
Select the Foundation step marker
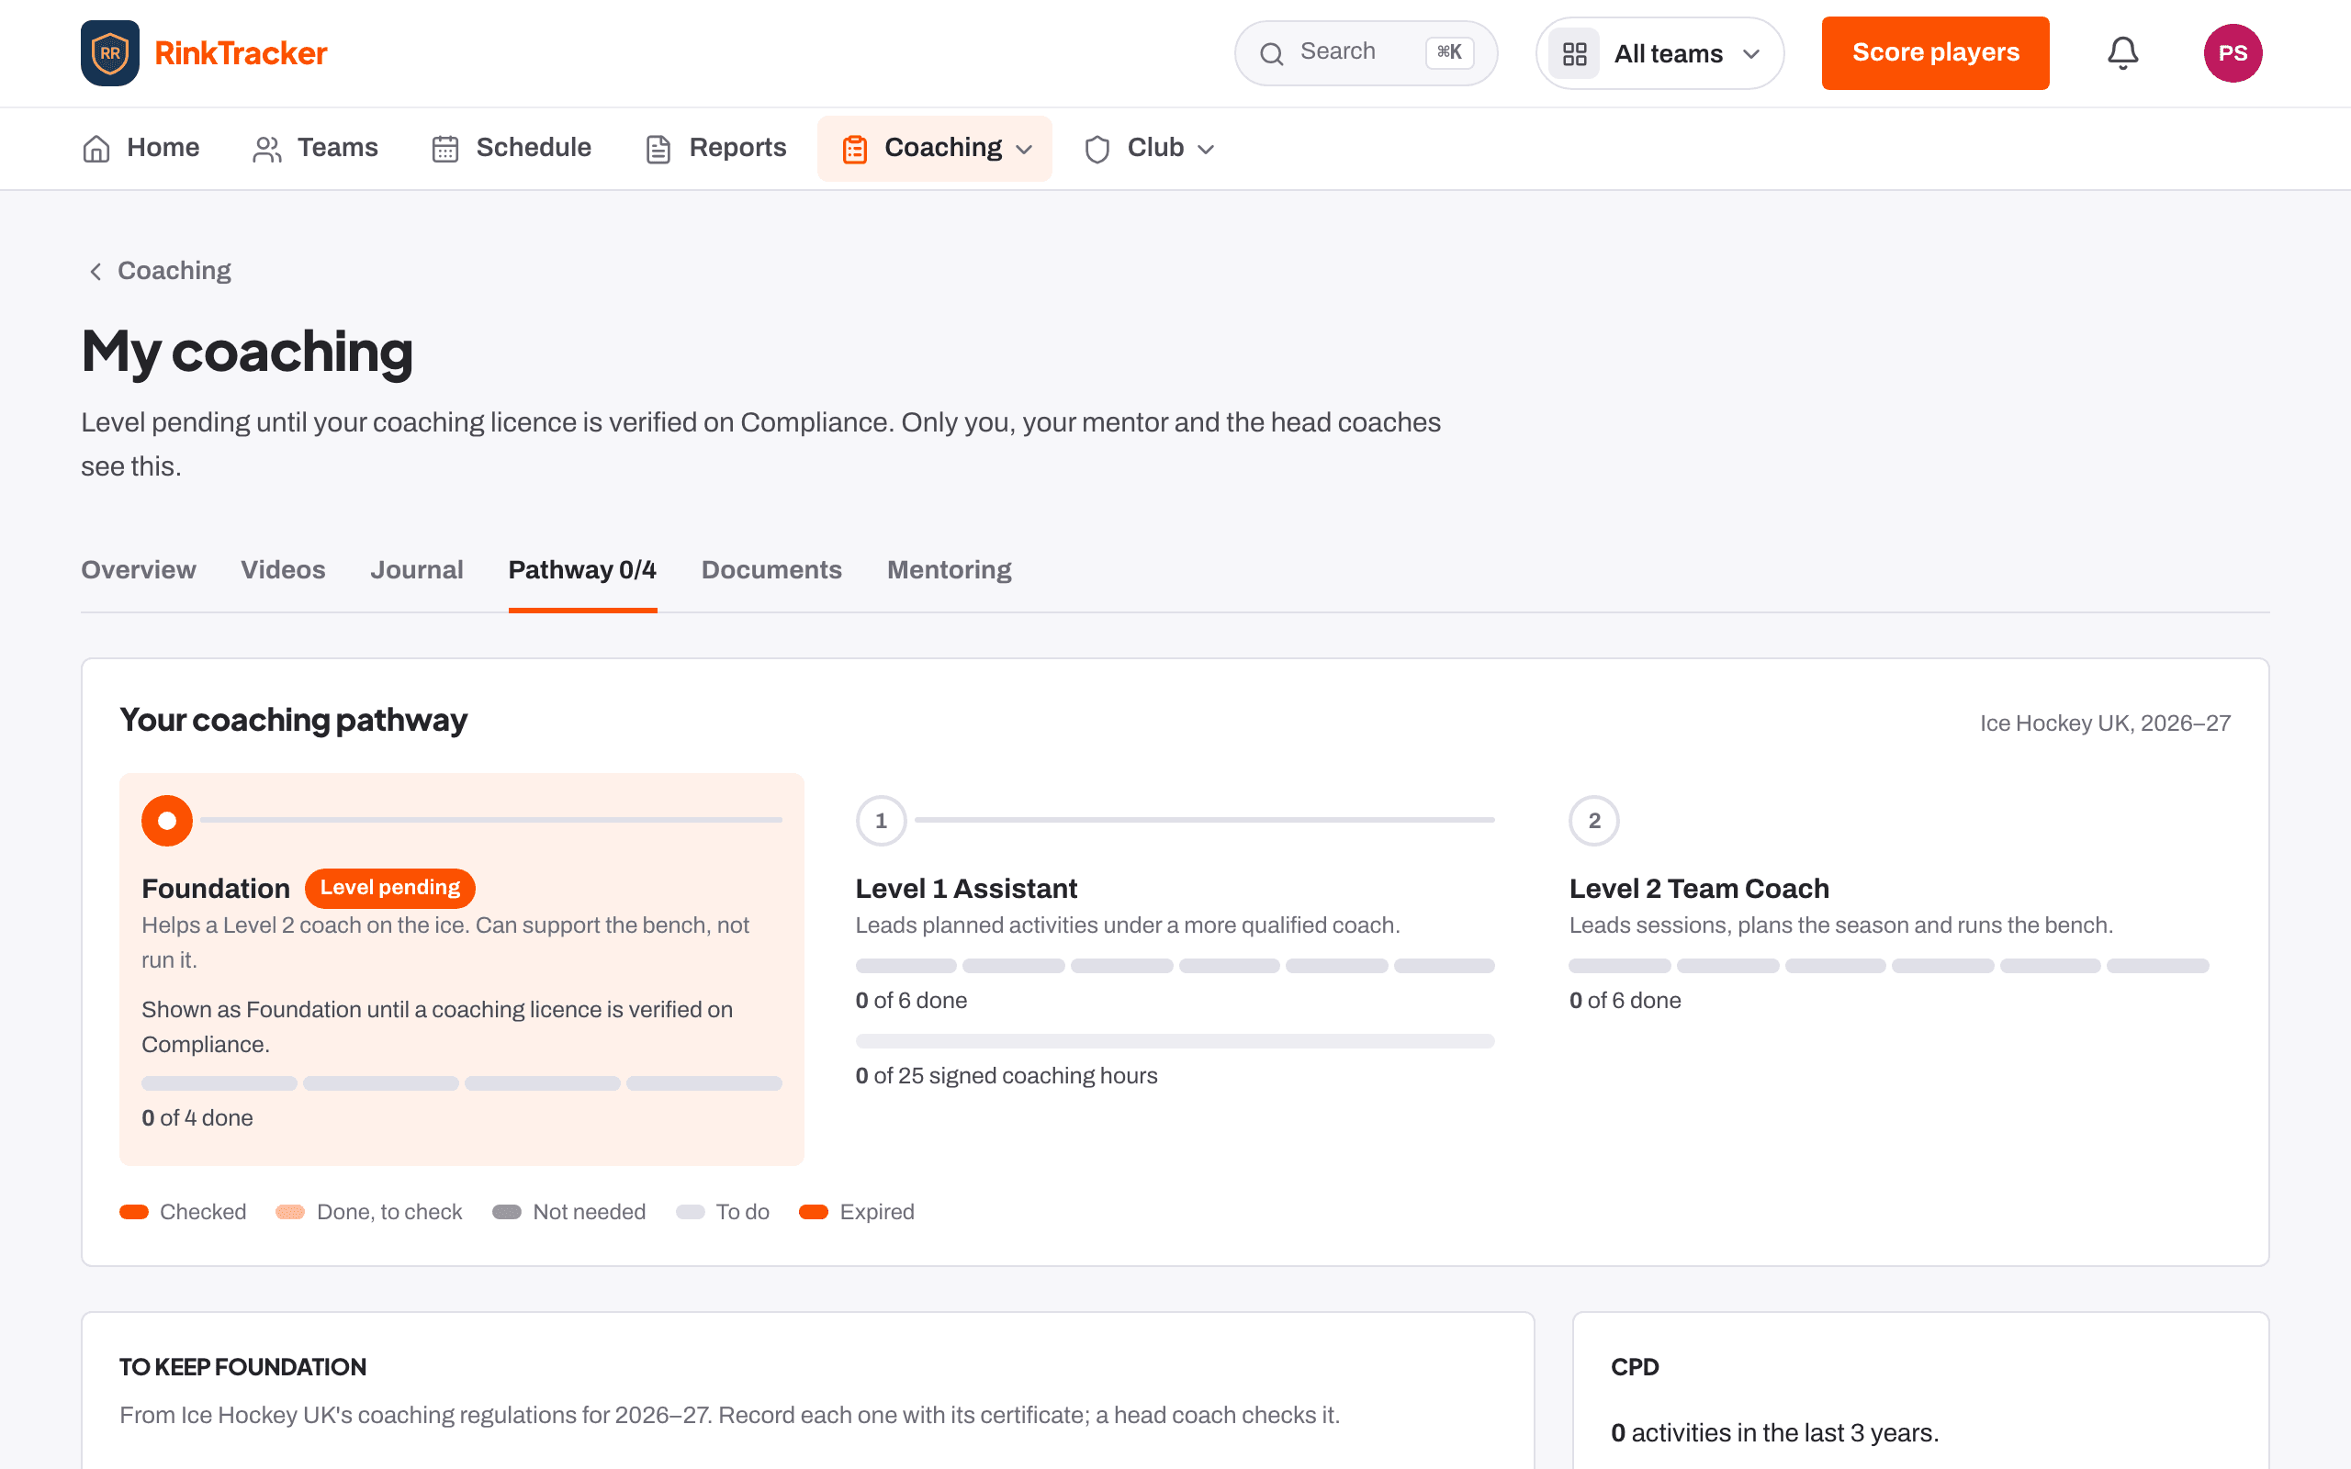[x=167, y=821]
